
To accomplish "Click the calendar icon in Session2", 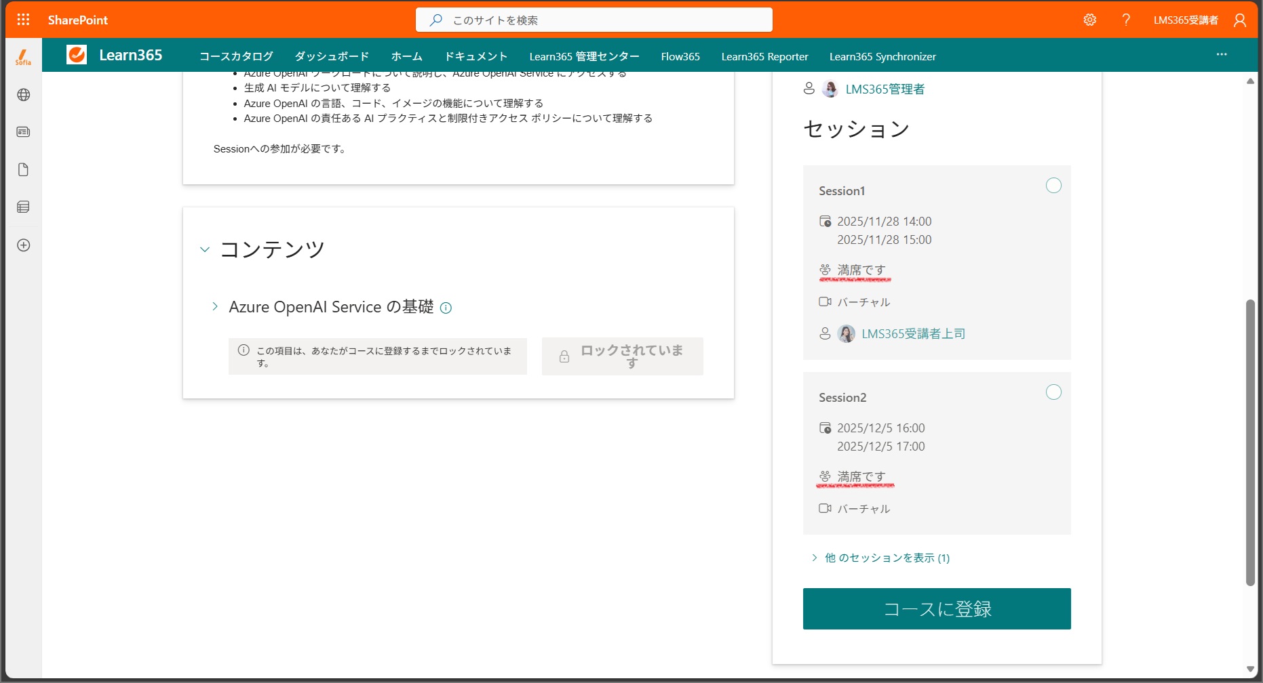I will 825,428.
